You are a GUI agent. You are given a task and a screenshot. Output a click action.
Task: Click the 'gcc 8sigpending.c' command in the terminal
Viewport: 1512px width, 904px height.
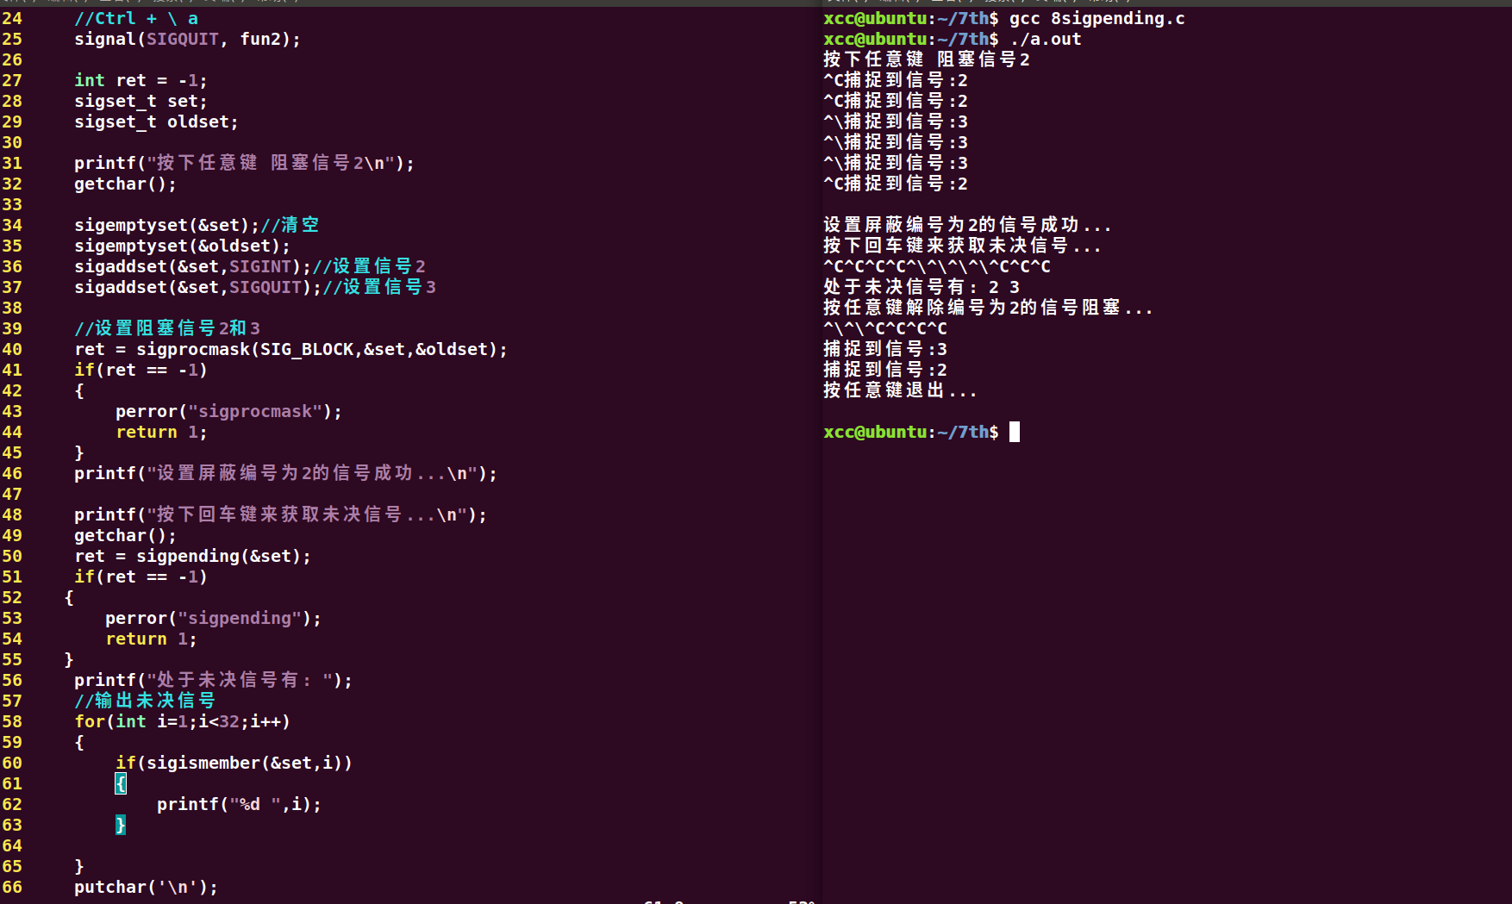point(1097,18)
